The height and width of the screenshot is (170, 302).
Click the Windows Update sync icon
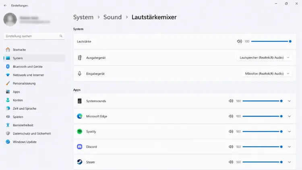point(8,142)
